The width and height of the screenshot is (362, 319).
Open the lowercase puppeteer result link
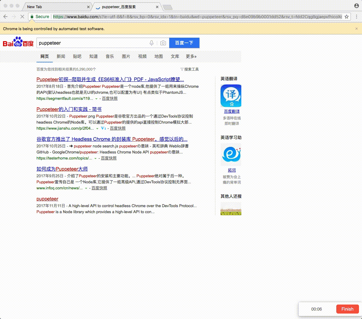coord(47,199)
